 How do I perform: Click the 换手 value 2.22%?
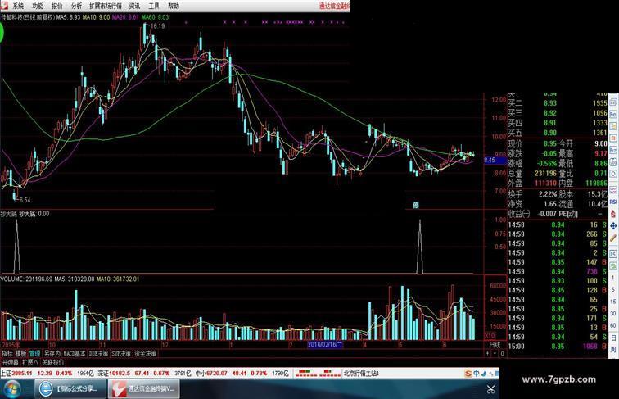point(548,194)
